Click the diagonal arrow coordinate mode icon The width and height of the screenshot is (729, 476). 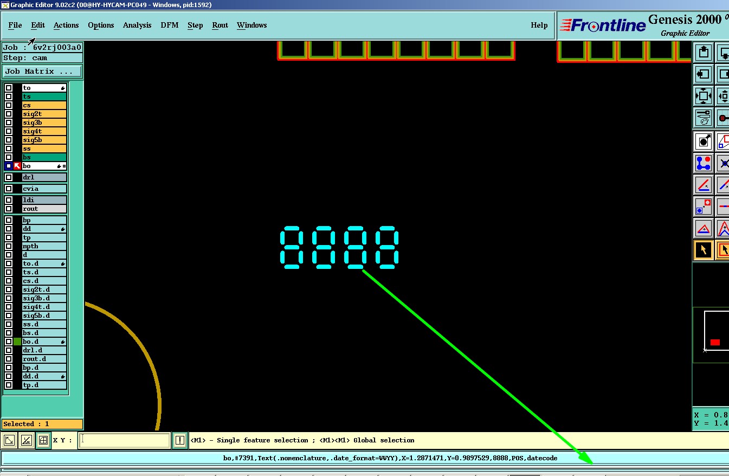coord(9,441)
